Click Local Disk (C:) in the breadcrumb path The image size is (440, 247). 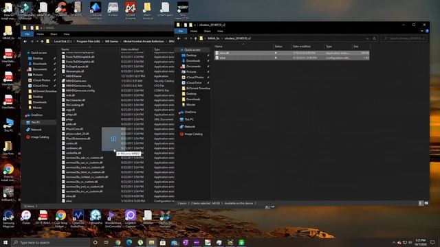click(x=63, y=41)
